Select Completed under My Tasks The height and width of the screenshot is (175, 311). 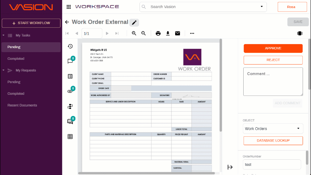(16, 59)
